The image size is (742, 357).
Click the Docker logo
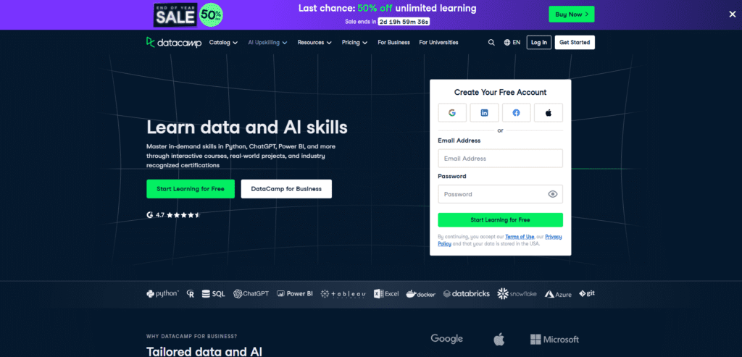pyautogui.click(x=421, y=294)
